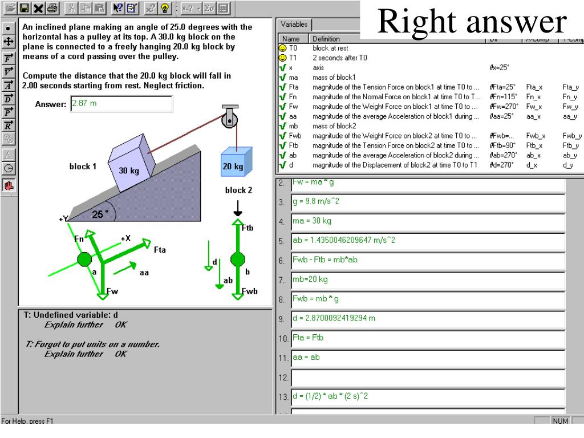This screenshot has height=438, width=584.
Task: Select variable row T1 2 seconds after T0
Action: point(430,58)
